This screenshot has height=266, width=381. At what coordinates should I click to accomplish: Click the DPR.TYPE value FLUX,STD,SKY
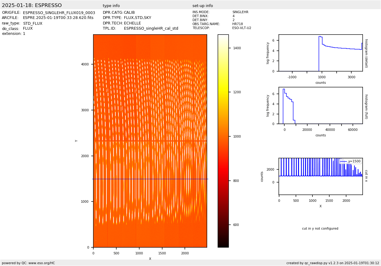pyautogui.click(x=137, y=18)
